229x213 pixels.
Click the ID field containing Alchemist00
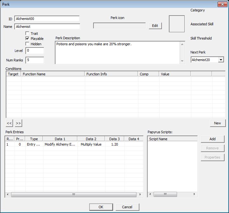47,19
